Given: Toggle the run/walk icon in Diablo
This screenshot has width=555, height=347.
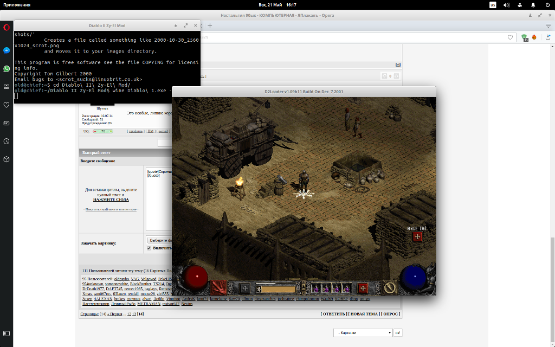Looking at the screenshot, I should [259, 290].
